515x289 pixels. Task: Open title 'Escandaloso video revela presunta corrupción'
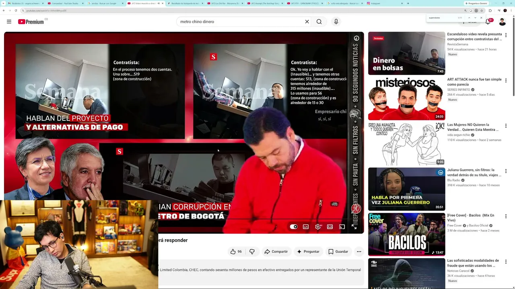(x=474, y=37)
